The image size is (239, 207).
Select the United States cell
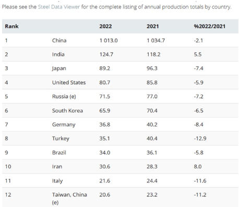click(69, 83)
